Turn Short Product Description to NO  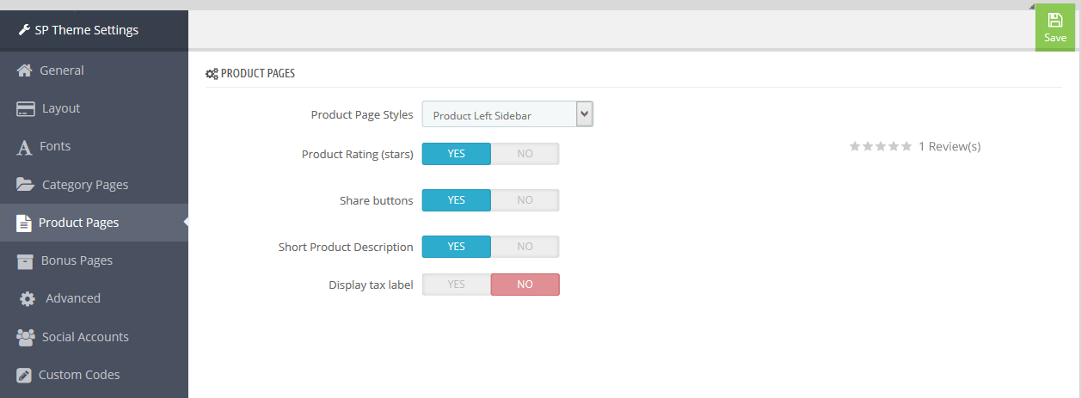pyautogui.click(x=525, y=247)
